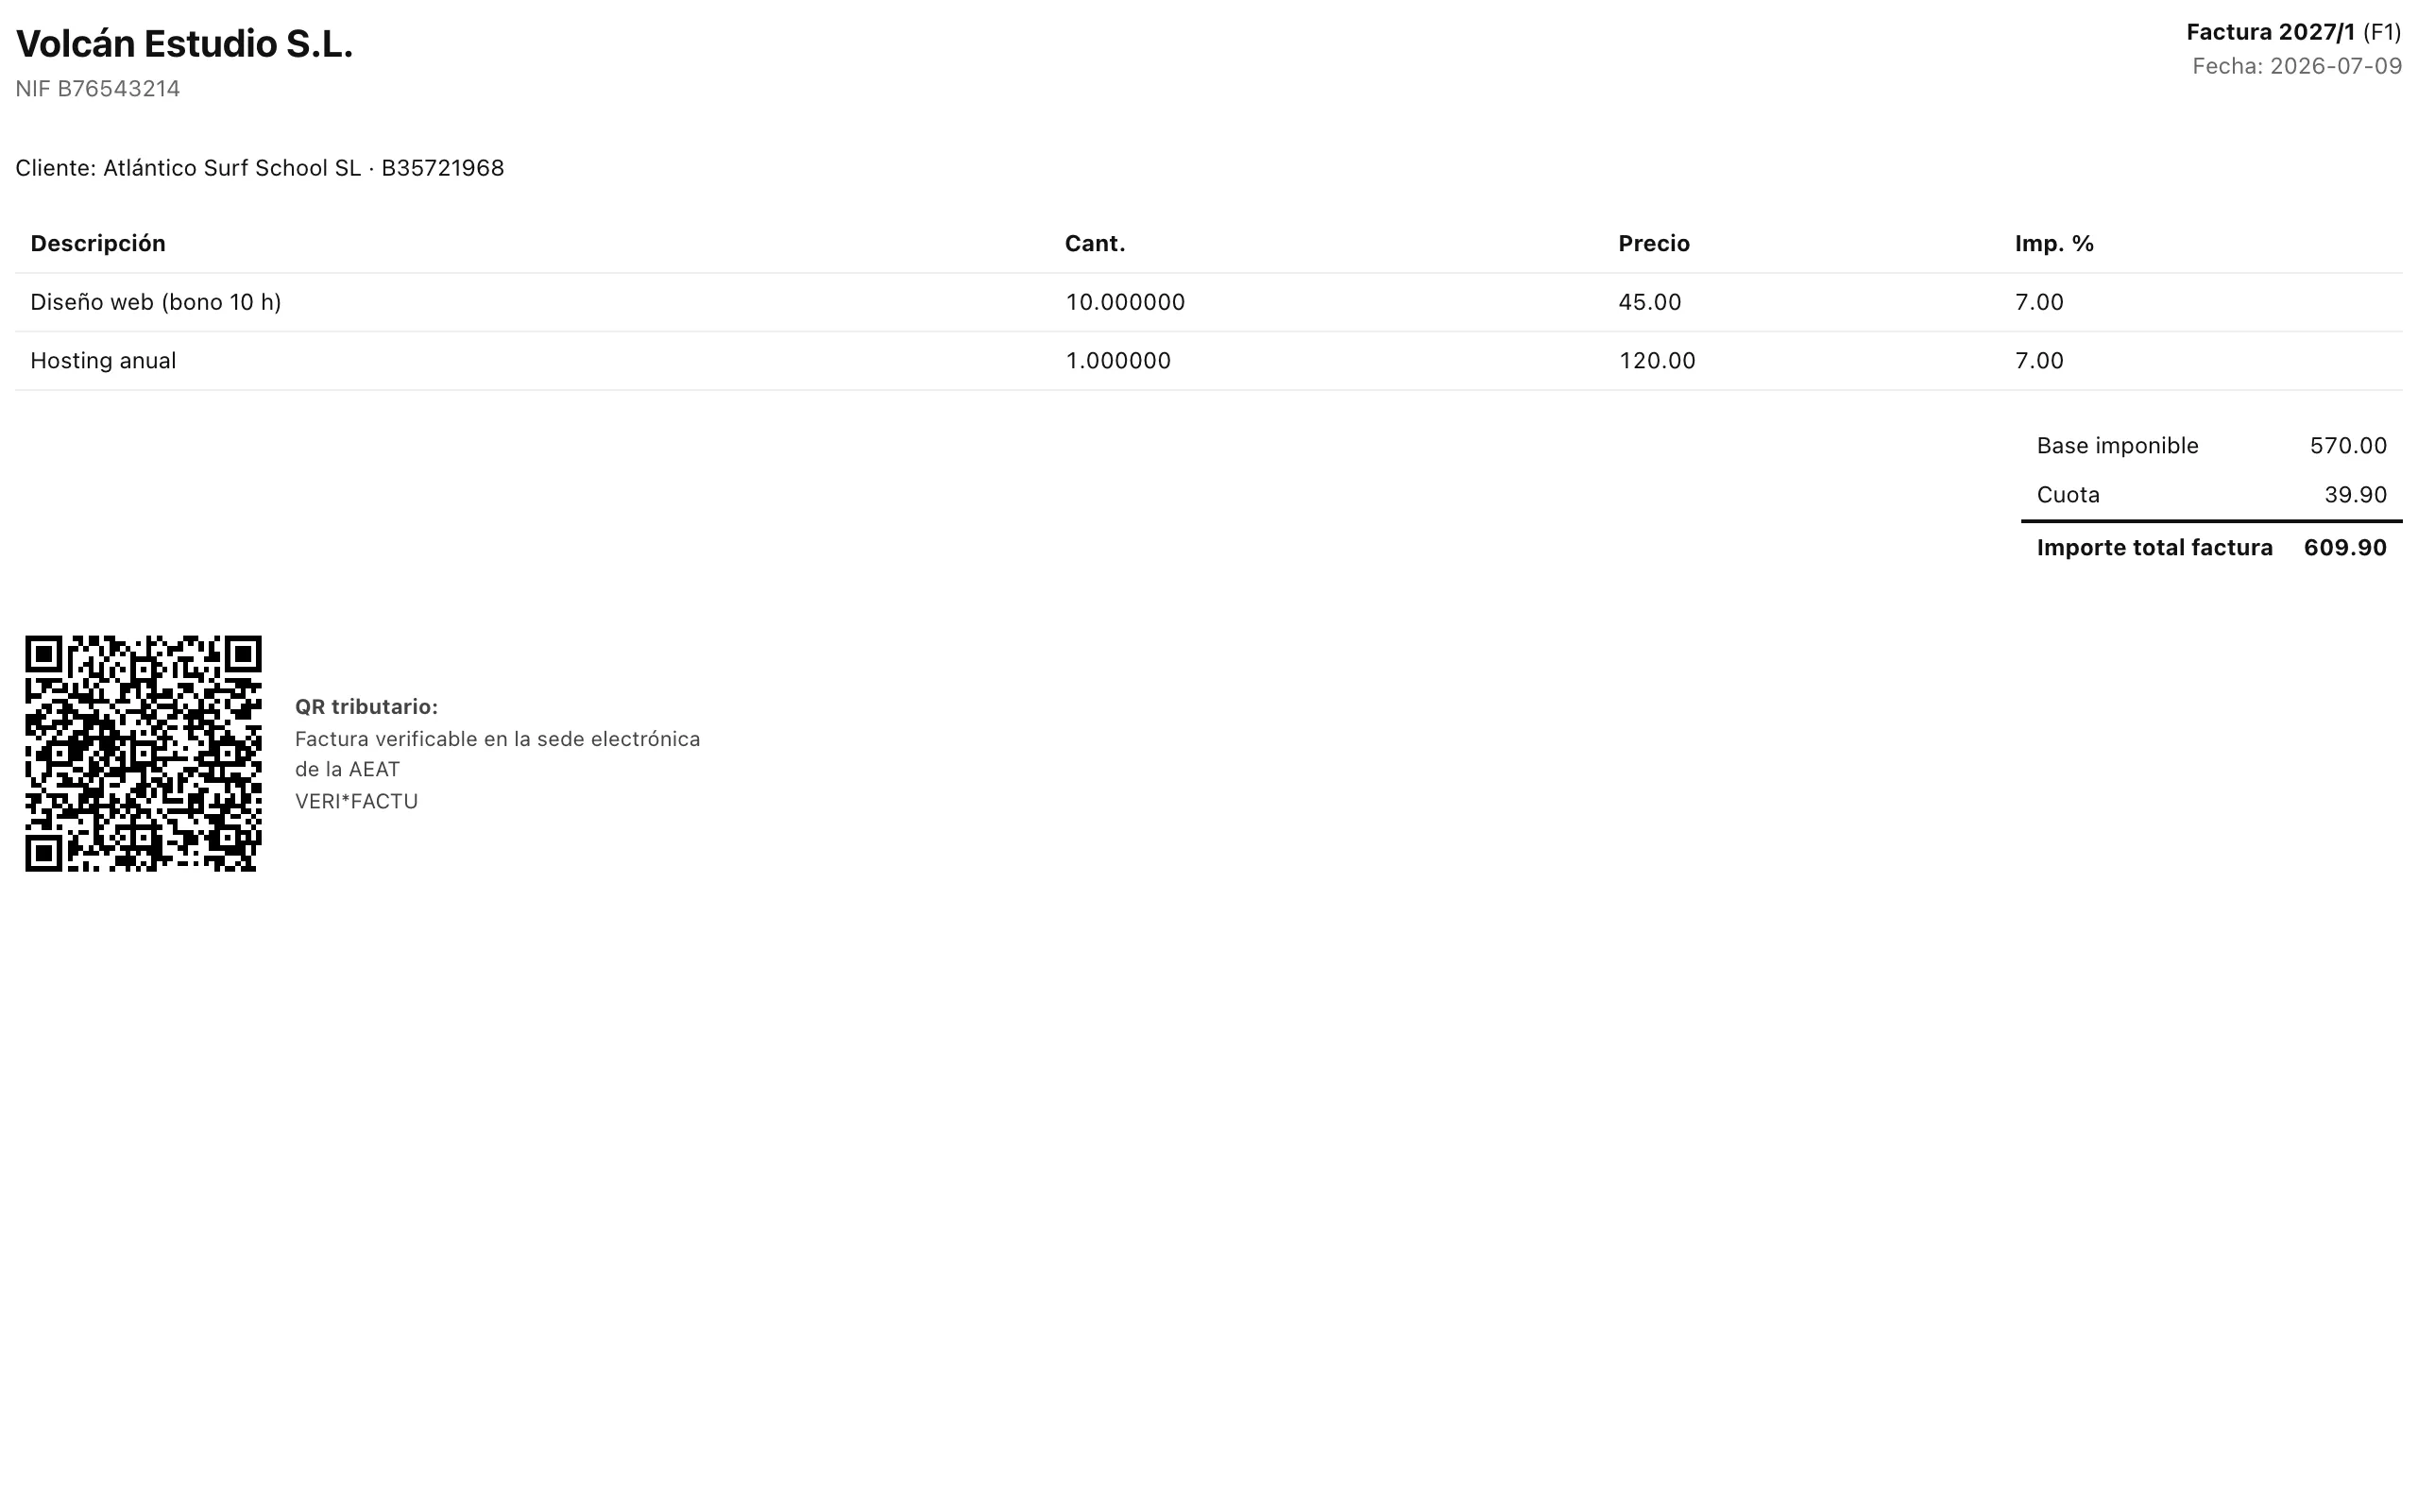This screenshot has width=2418, height=1511.
Task: Click the Factura 2027/1 invoice number
Action: click(x=2271, y=32)
